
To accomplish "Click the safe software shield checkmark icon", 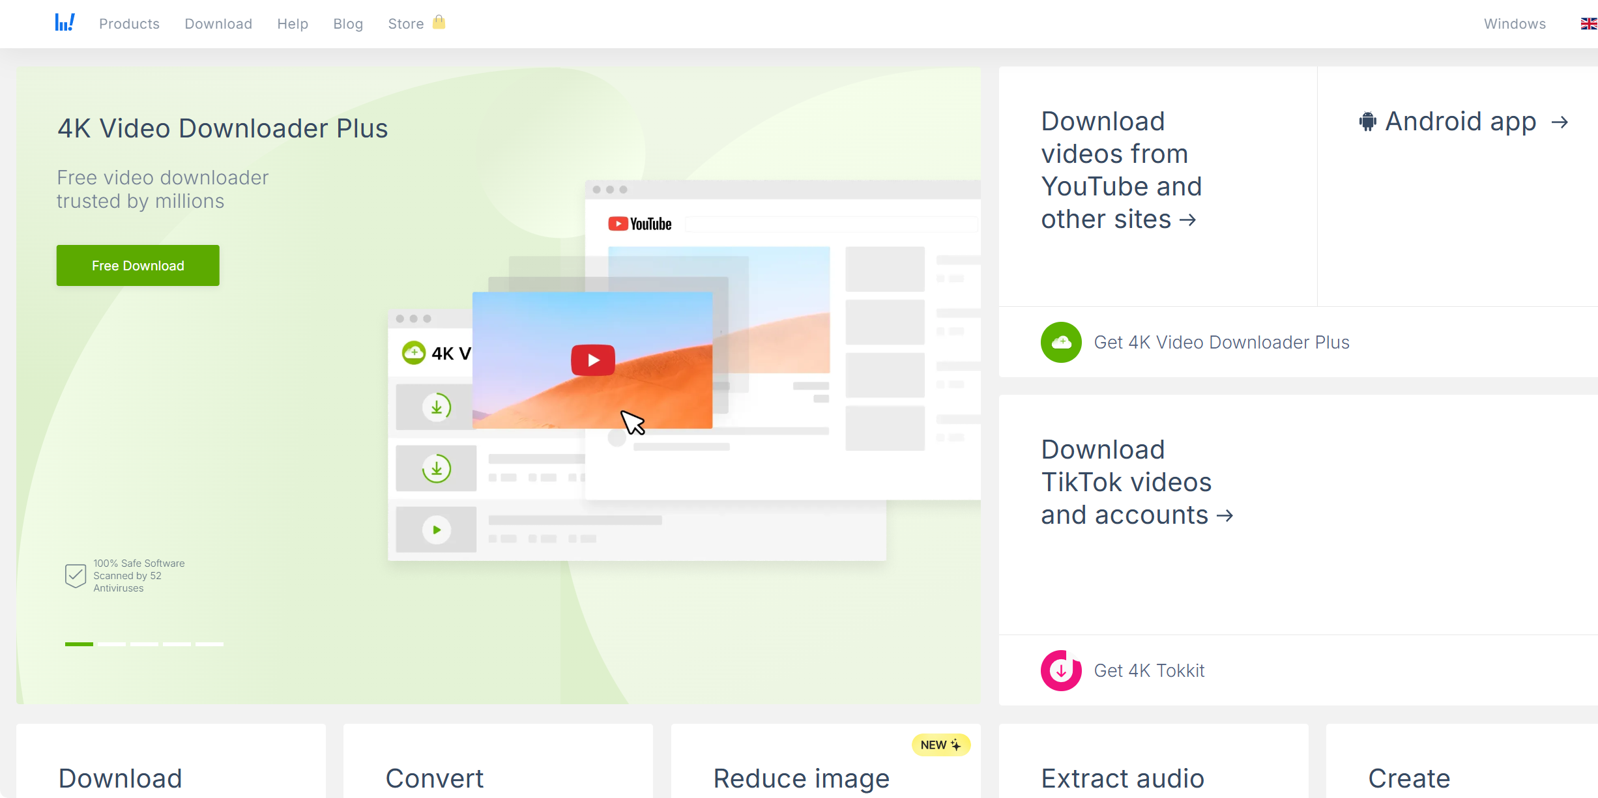I will point(76,576).
